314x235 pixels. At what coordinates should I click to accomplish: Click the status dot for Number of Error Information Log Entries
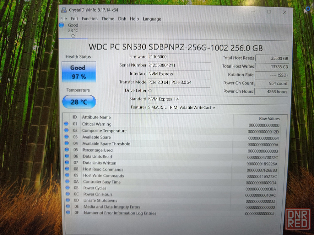68,212
